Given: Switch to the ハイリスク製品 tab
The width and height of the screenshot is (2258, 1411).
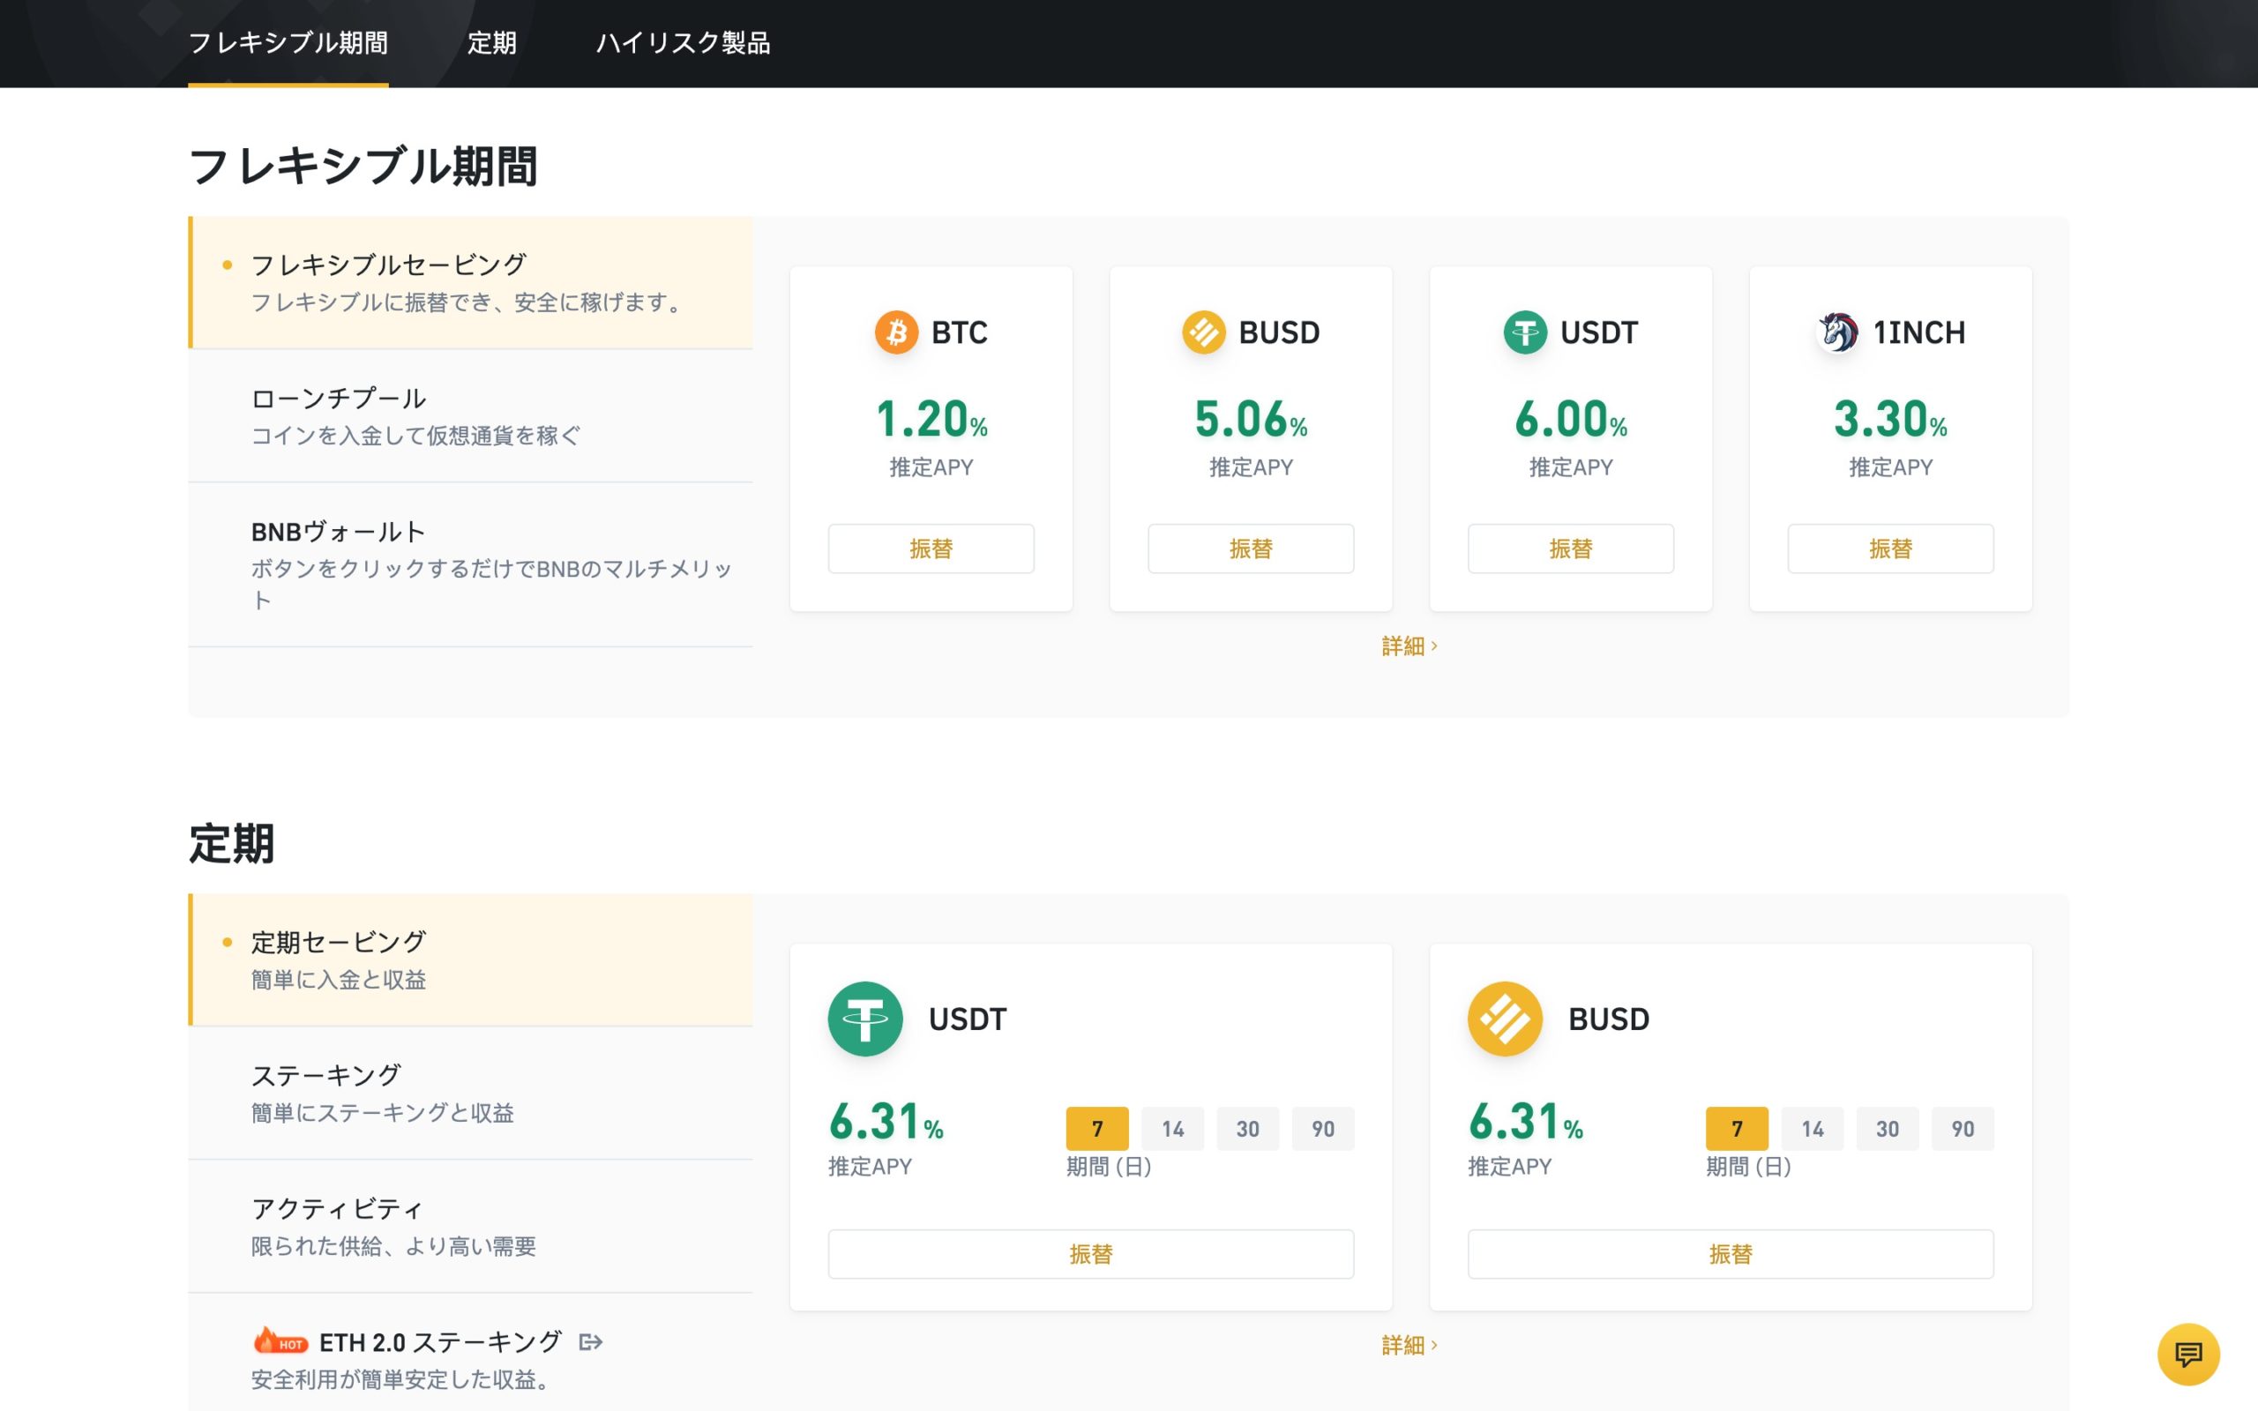Looking at the screenshot, I should 682,43.
